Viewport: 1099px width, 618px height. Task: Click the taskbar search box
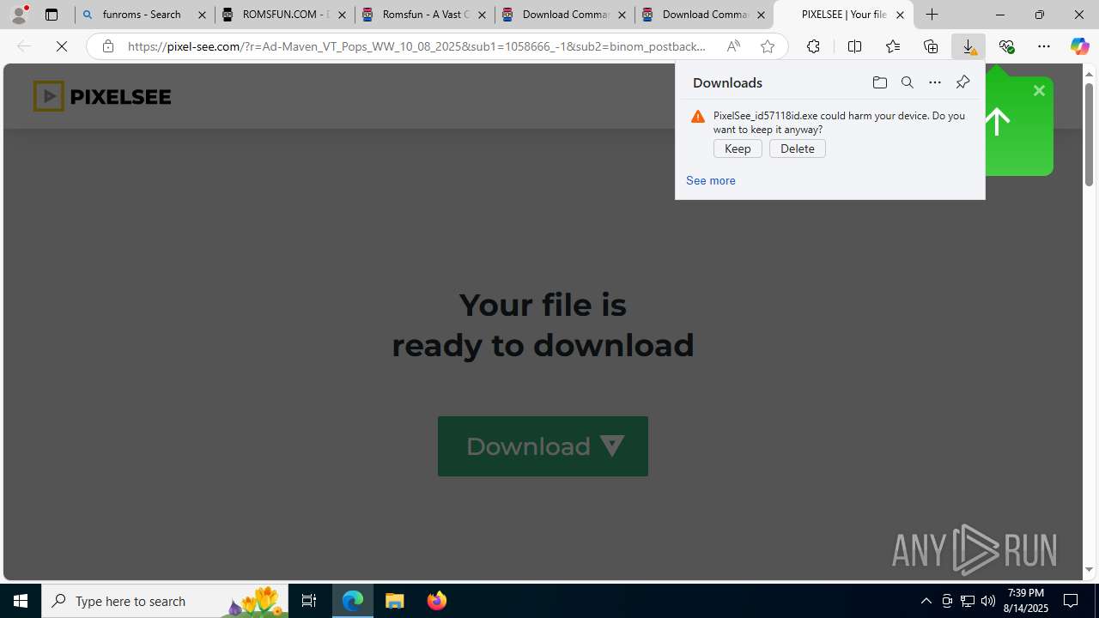pos(165,601)
